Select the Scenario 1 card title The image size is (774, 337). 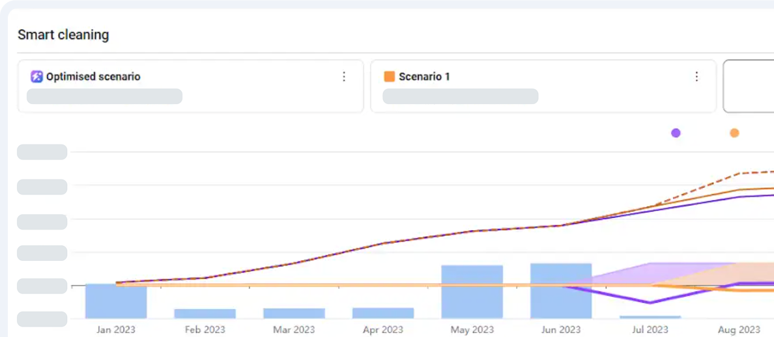424,76
